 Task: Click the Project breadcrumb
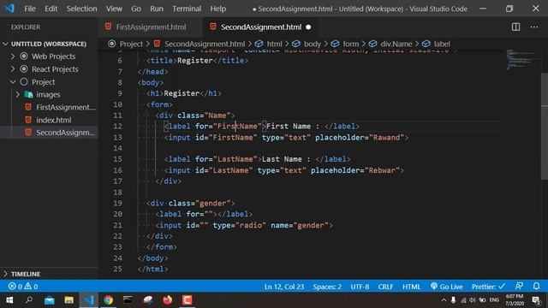click(x=131, y=44)
